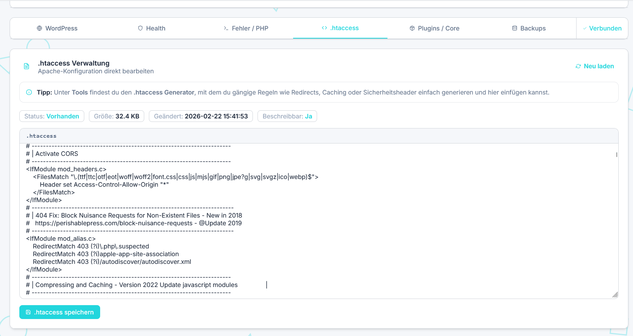Click the Neu laden refresh icon
Viewport: 633px width, 336px height.
(x=578, y=66)
